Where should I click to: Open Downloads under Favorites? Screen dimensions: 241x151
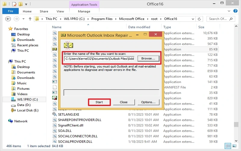click(26, 40)
